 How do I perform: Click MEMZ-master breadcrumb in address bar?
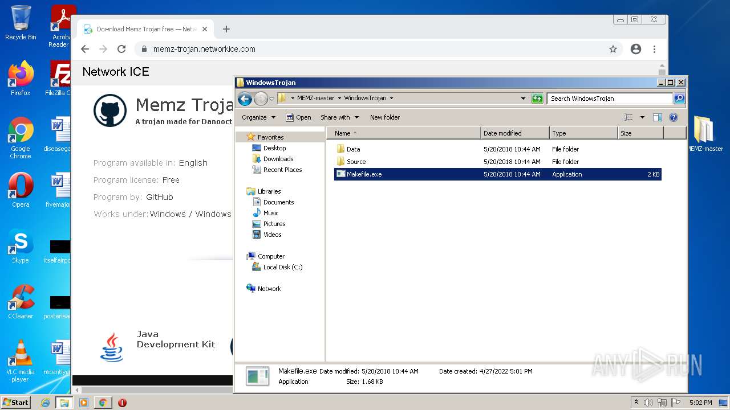coord(315,98)
